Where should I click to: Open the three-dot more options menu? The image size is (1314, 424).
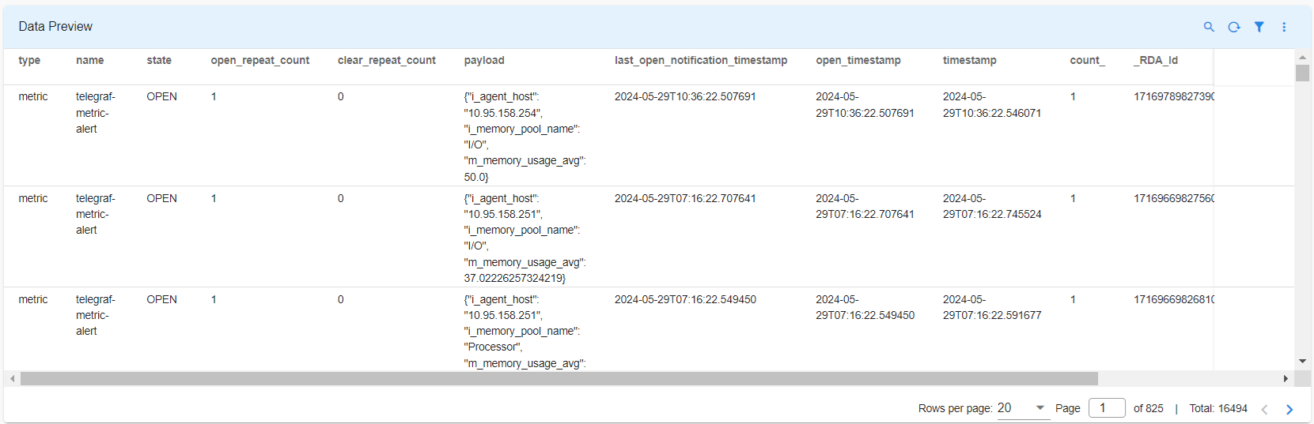1284,27
